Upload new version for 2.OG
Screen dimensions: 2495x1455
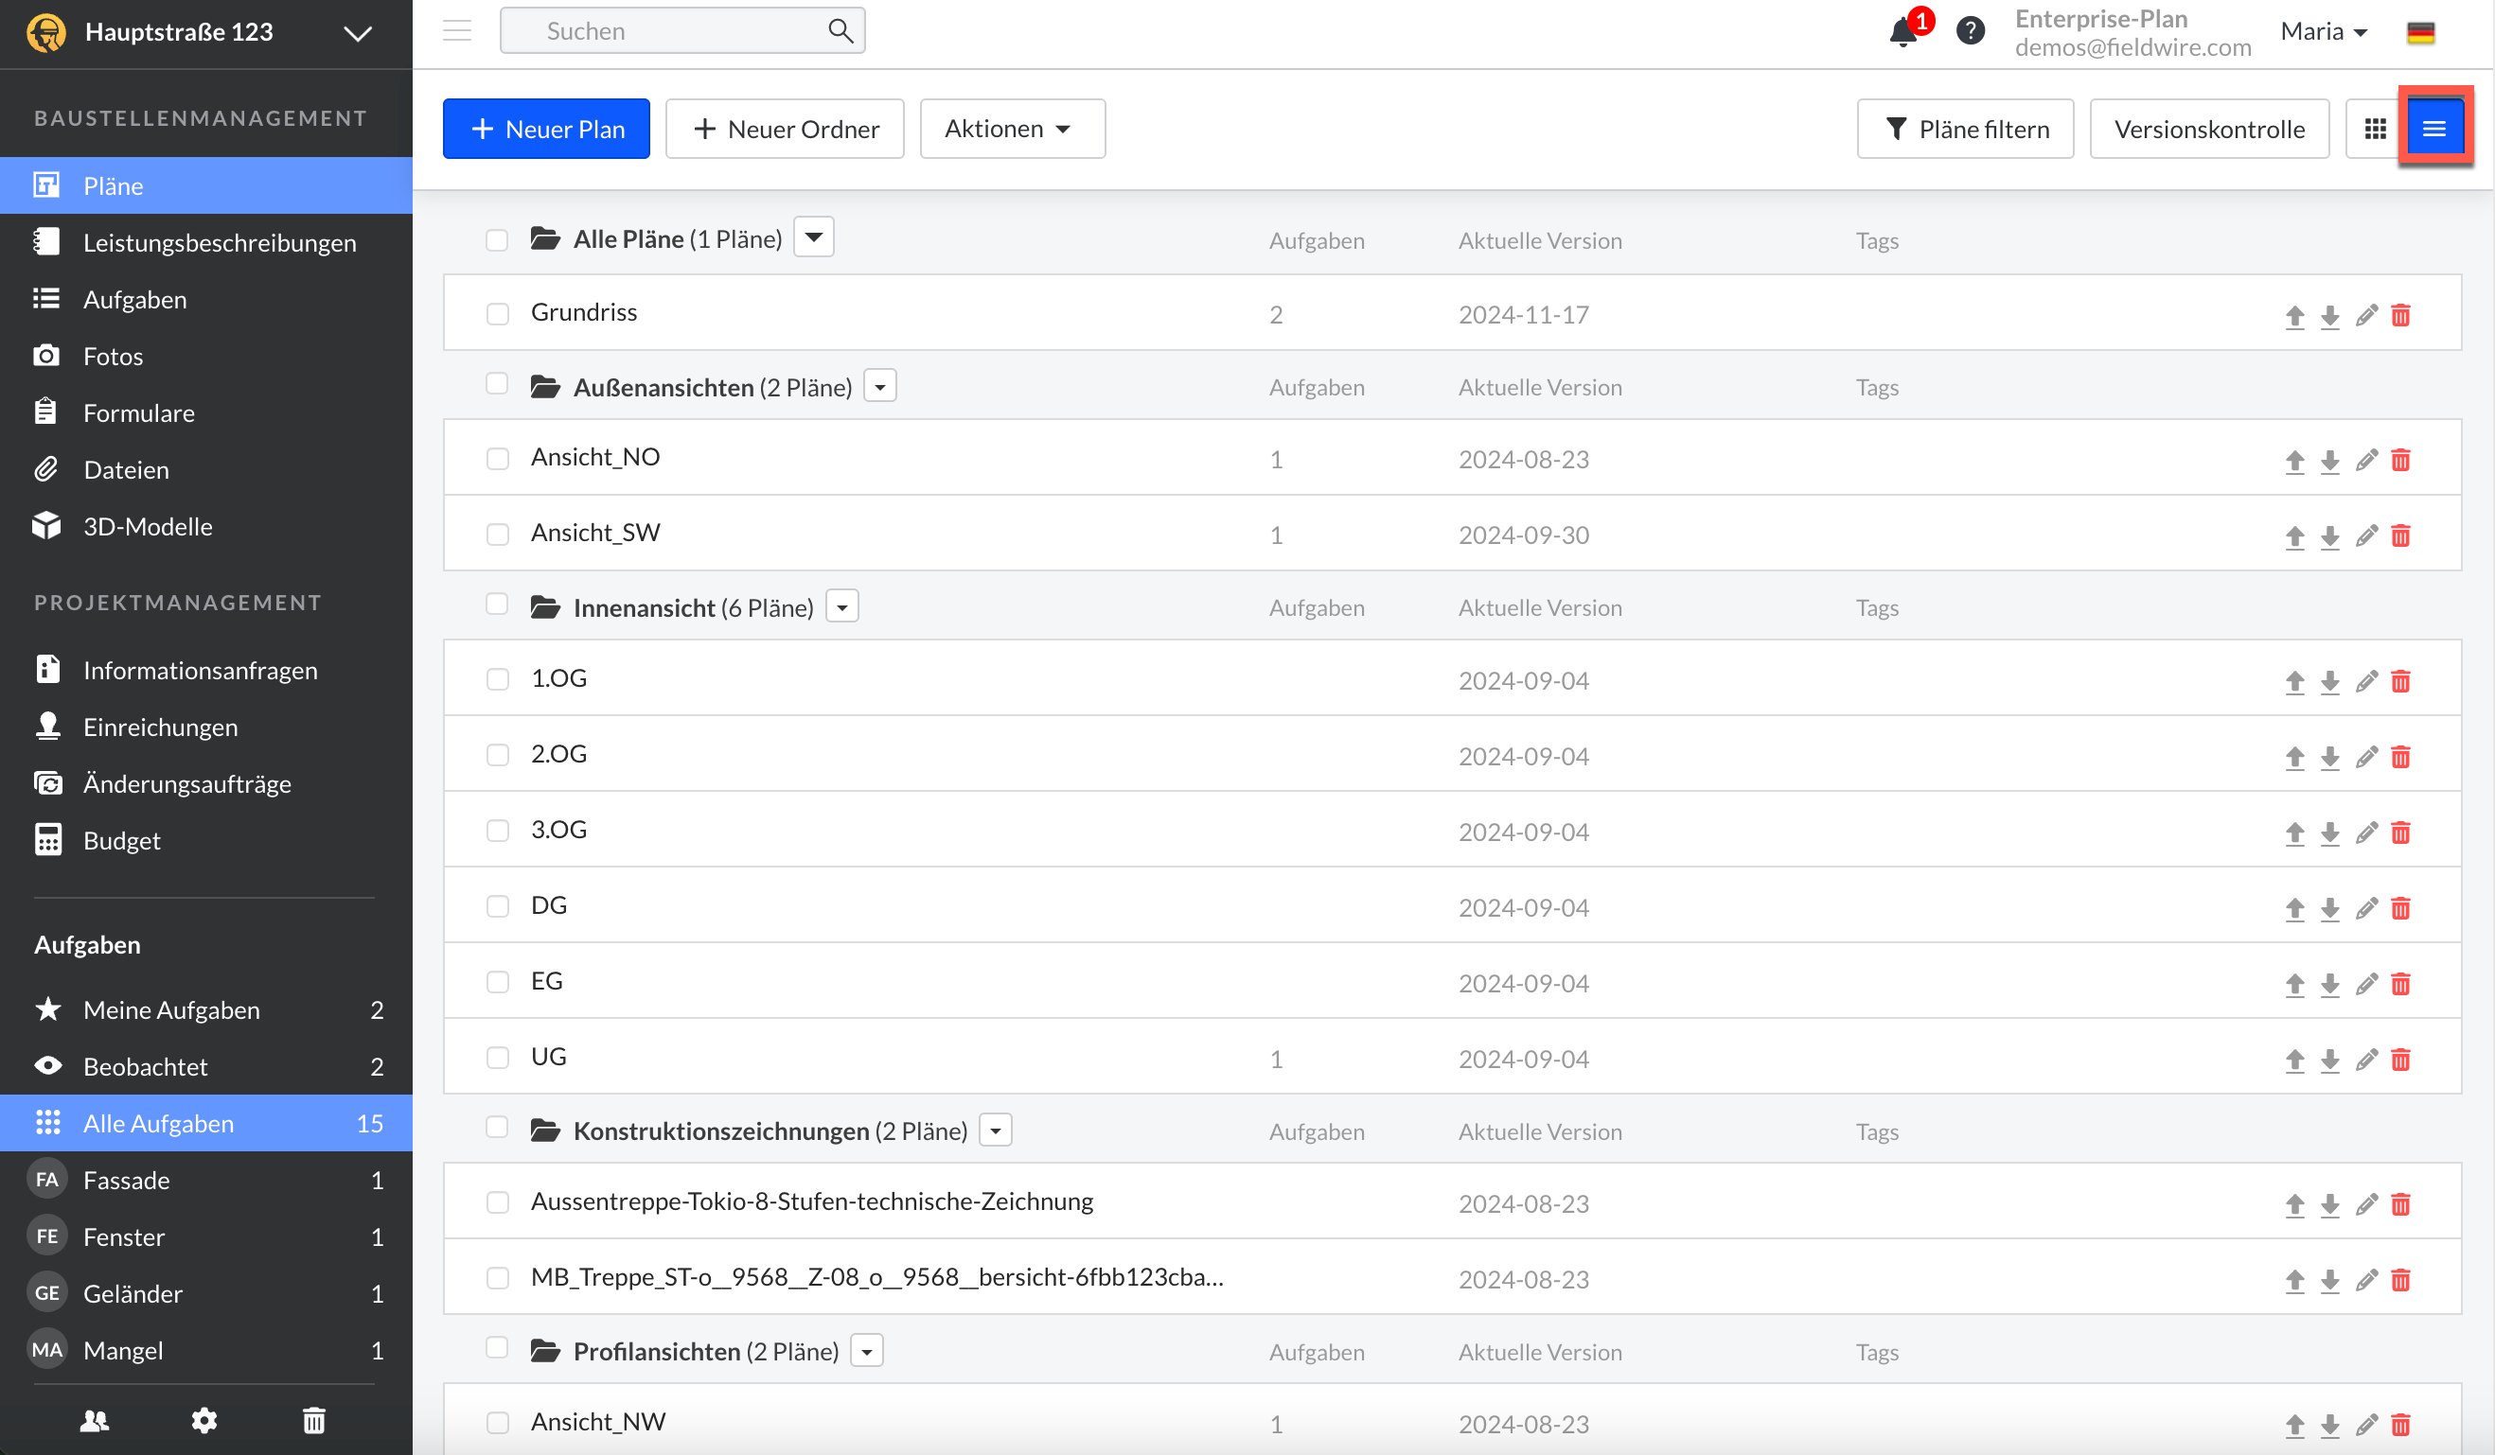click(2294, 757)
